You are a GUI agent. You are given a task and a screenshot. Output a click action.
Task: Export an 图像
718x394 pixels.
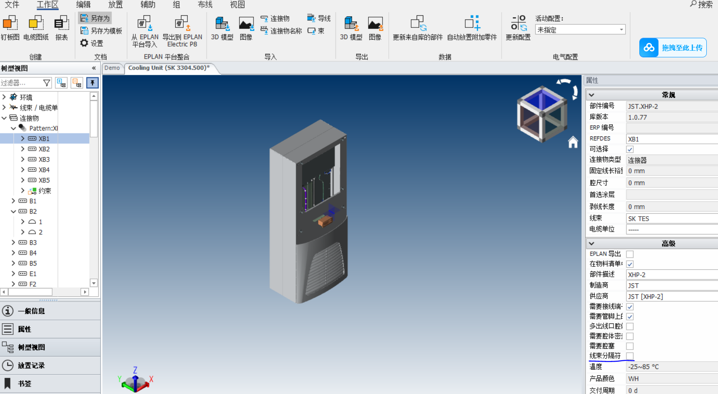[375, 28]
